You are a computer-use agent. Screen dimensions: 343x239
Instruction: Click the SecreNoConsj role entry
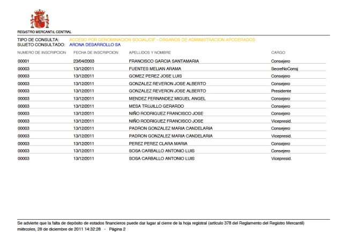click(x=284, y=69)
